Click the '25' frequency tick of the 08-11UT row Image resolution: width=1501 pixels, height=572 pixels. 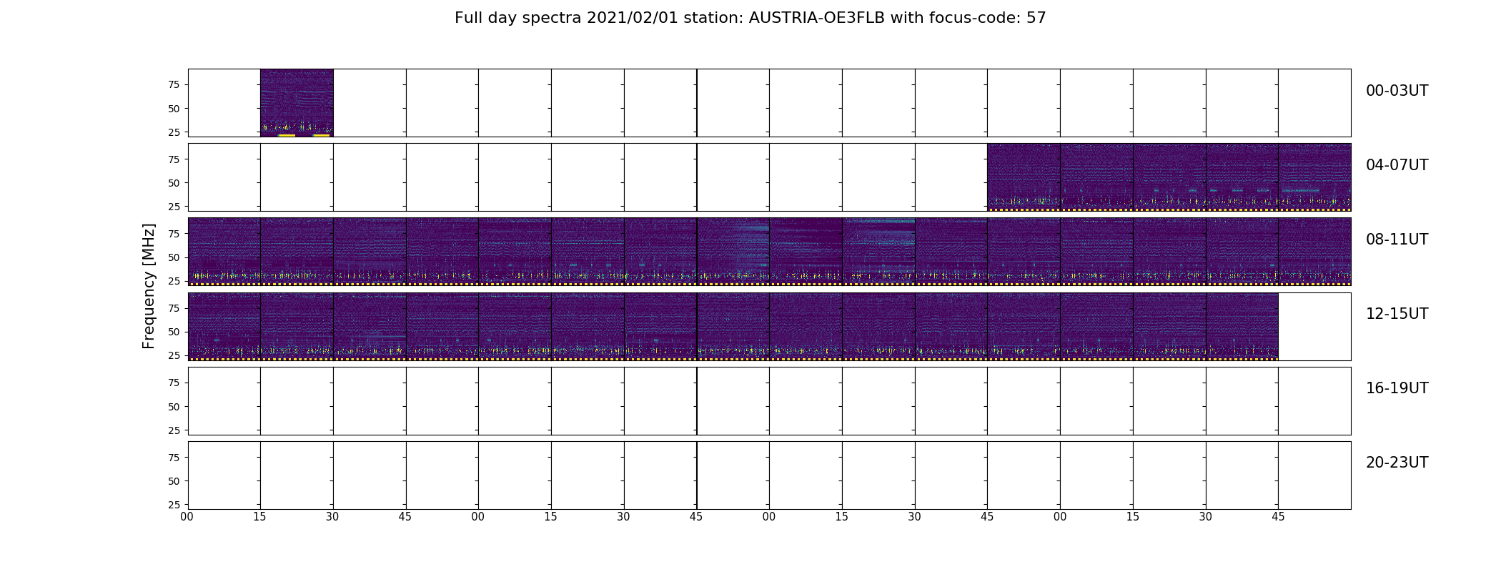tap(173, 281)
